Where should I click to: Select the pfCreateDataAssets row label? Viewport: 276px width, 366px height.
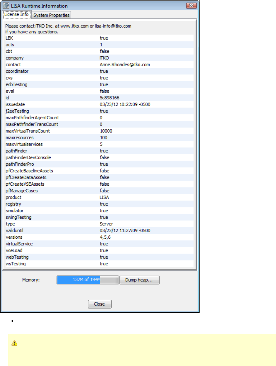26,177
